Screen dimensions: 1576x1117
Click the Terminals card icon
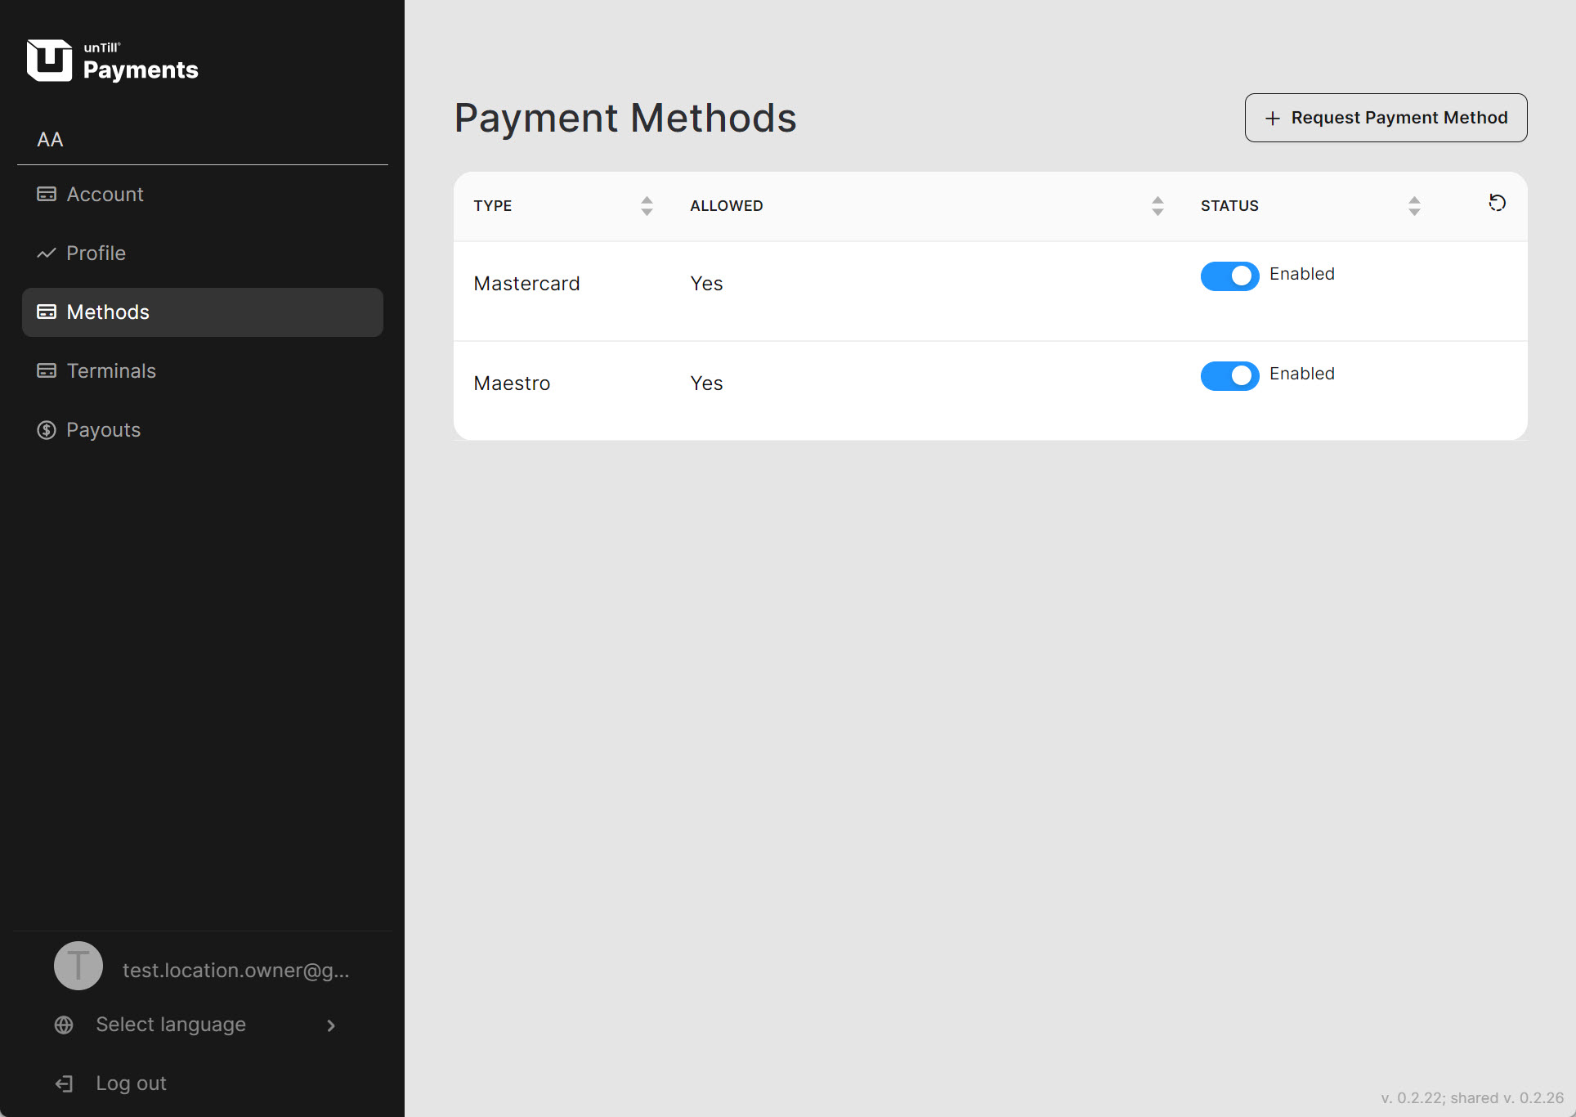[47, 371]
